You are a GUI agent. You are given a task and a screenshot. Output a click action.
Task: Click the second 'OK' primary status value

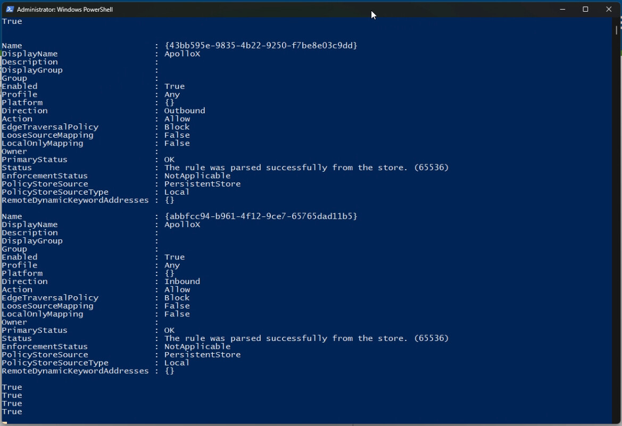click(x=169, y=330)
